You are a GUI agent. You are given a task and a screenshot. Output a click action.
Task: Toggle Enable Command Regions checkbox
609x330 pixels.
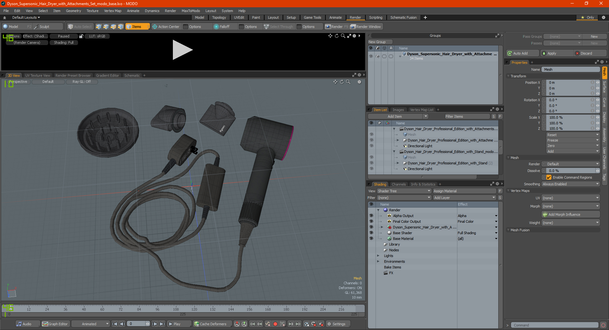(x=549, y=177)
